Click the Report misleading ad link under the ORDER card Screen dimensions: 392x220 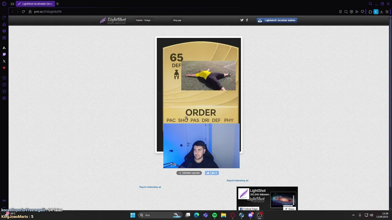(x=150, y=187)
